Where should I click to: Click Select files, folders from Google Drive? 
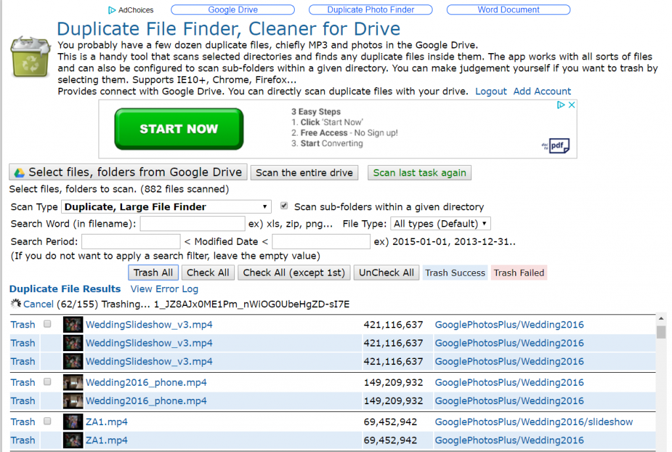[x=128, y=172]
